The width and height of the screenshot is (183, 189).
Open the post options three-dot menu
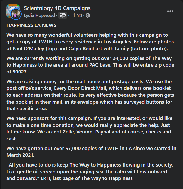click(170, 11)
